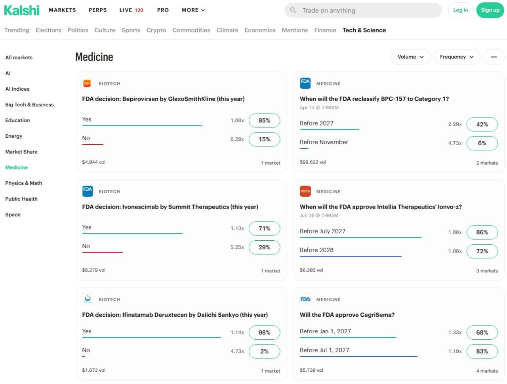Select AI in the sidebar
The image size is (507, 384).
[8, 73]
